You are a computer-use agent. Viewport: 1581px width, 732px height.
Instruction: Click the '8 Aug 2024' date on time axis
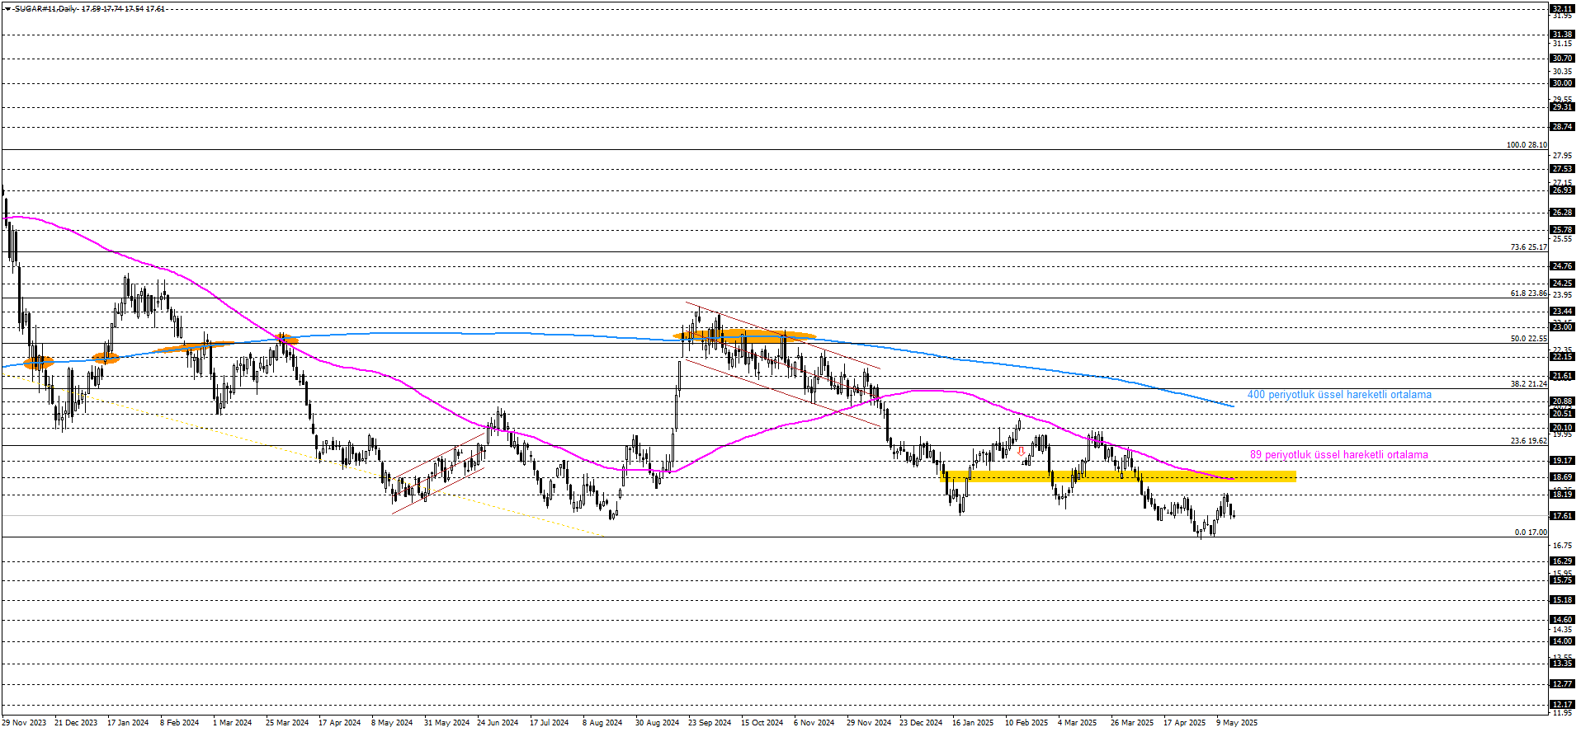coord(602,723)
